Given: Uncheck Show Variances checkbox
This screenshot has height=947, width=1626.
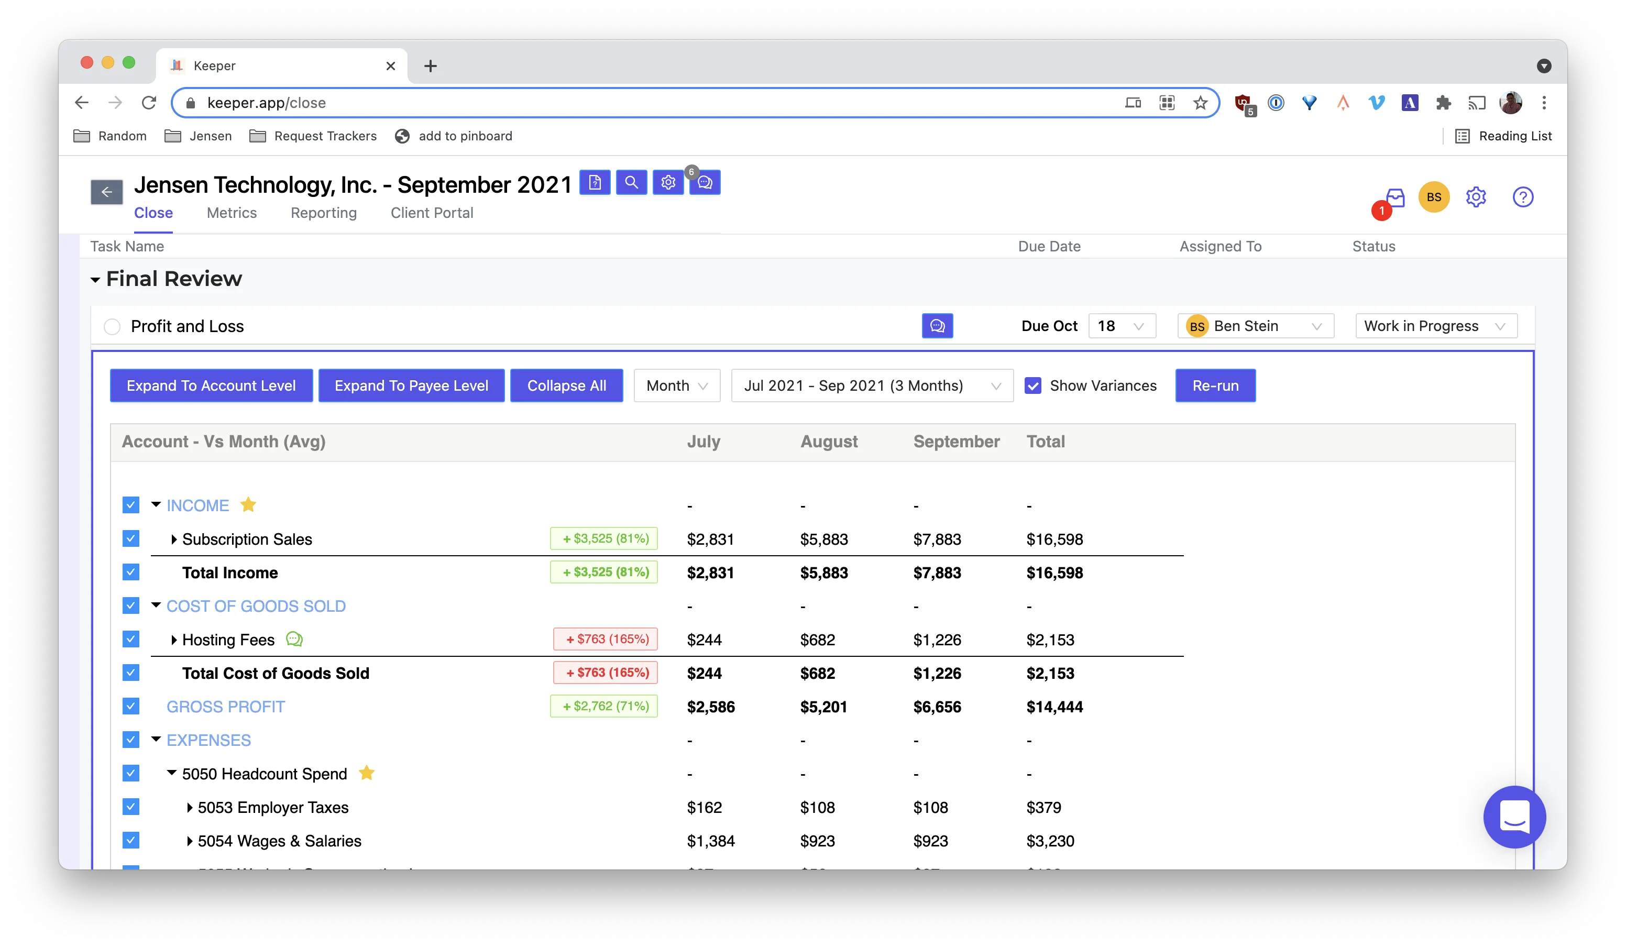Looking at the screenshot, I should [x=1033, y=386].
